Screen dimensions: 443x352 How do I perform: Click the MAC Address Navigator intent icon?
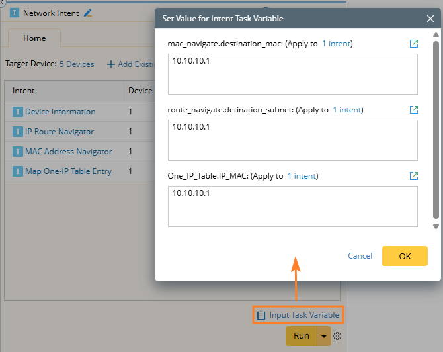18,152
